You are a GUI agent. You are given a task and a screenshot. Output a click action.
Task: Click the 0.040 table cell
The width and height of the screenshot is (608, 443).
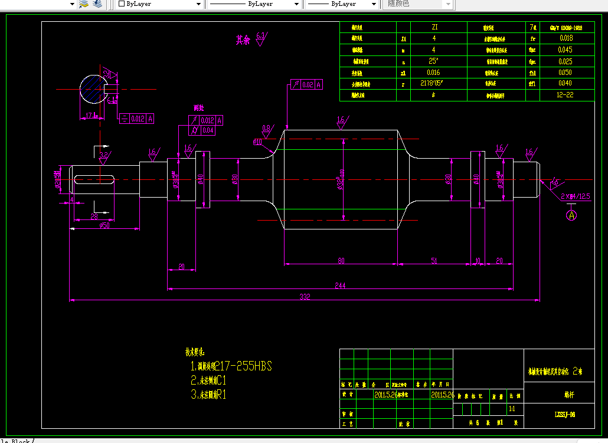tap(565, 83)
